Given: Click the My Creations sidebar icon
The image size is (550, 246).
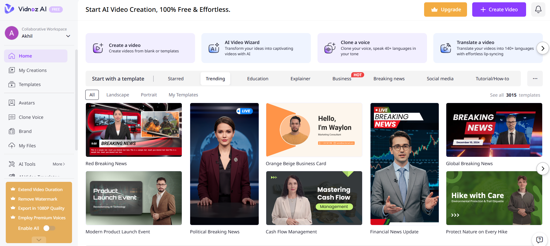Looking at the screenshot, I should pyautogui.click(x=12, y=70).
